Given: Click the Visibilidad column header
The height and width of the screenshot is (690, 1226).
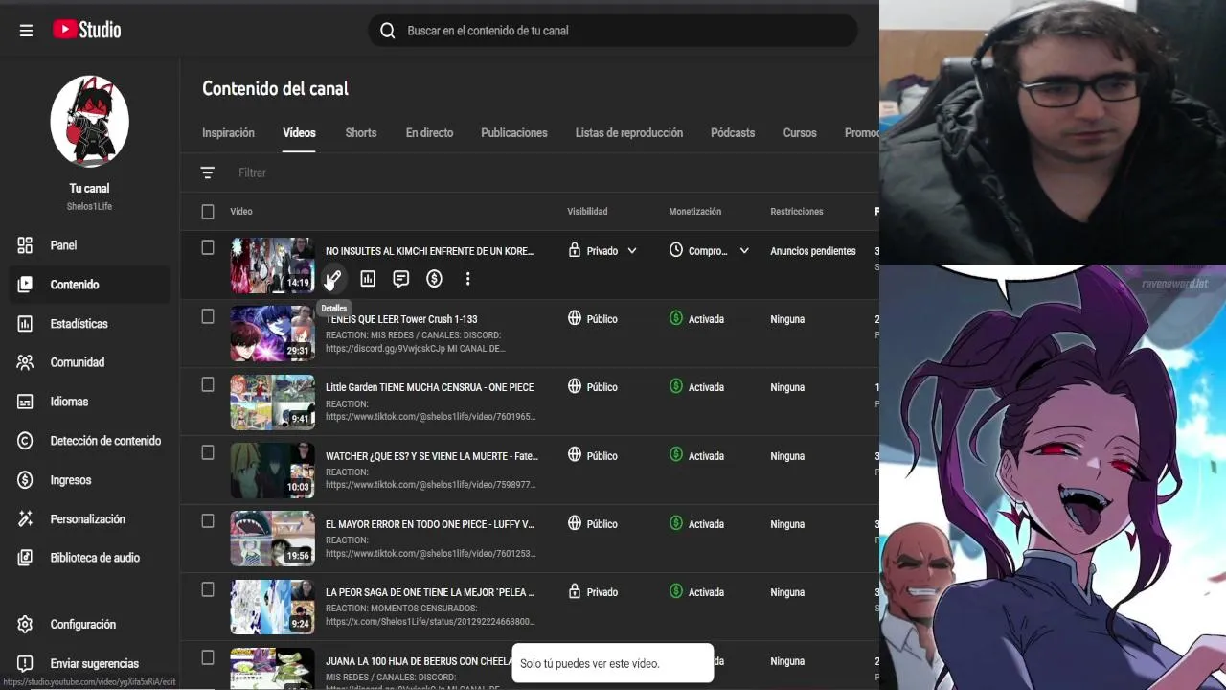Looking at the screenshot, I should pyautogui.click(x=587, y=212).
